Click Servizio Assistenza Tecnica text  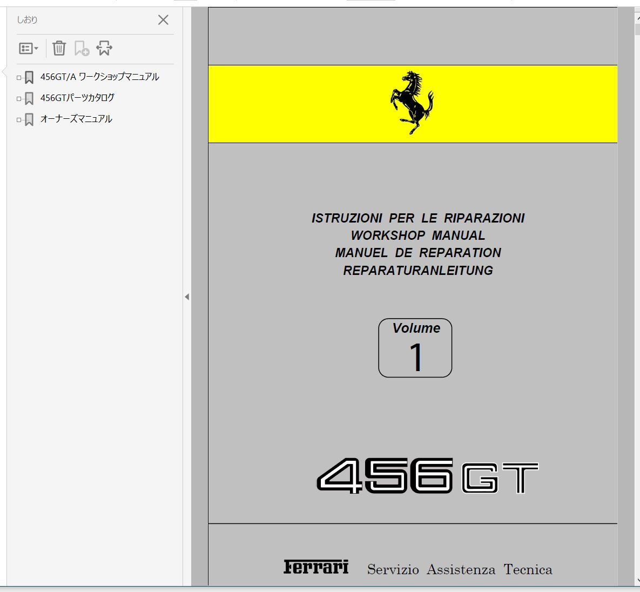pos(460,569)
